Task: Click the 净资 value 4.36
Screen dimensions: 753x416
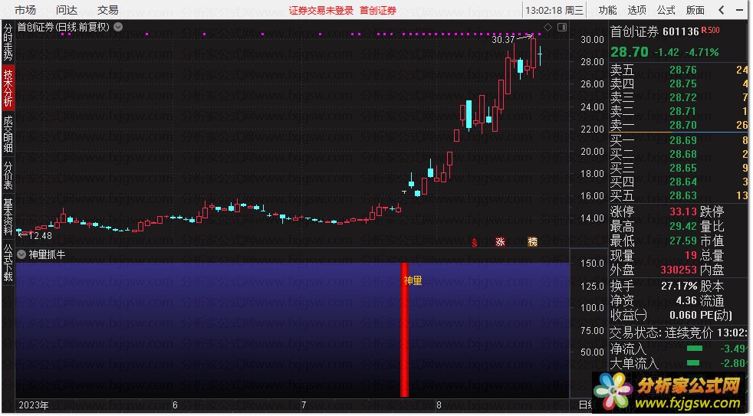Action: click(x=686, y=301)
